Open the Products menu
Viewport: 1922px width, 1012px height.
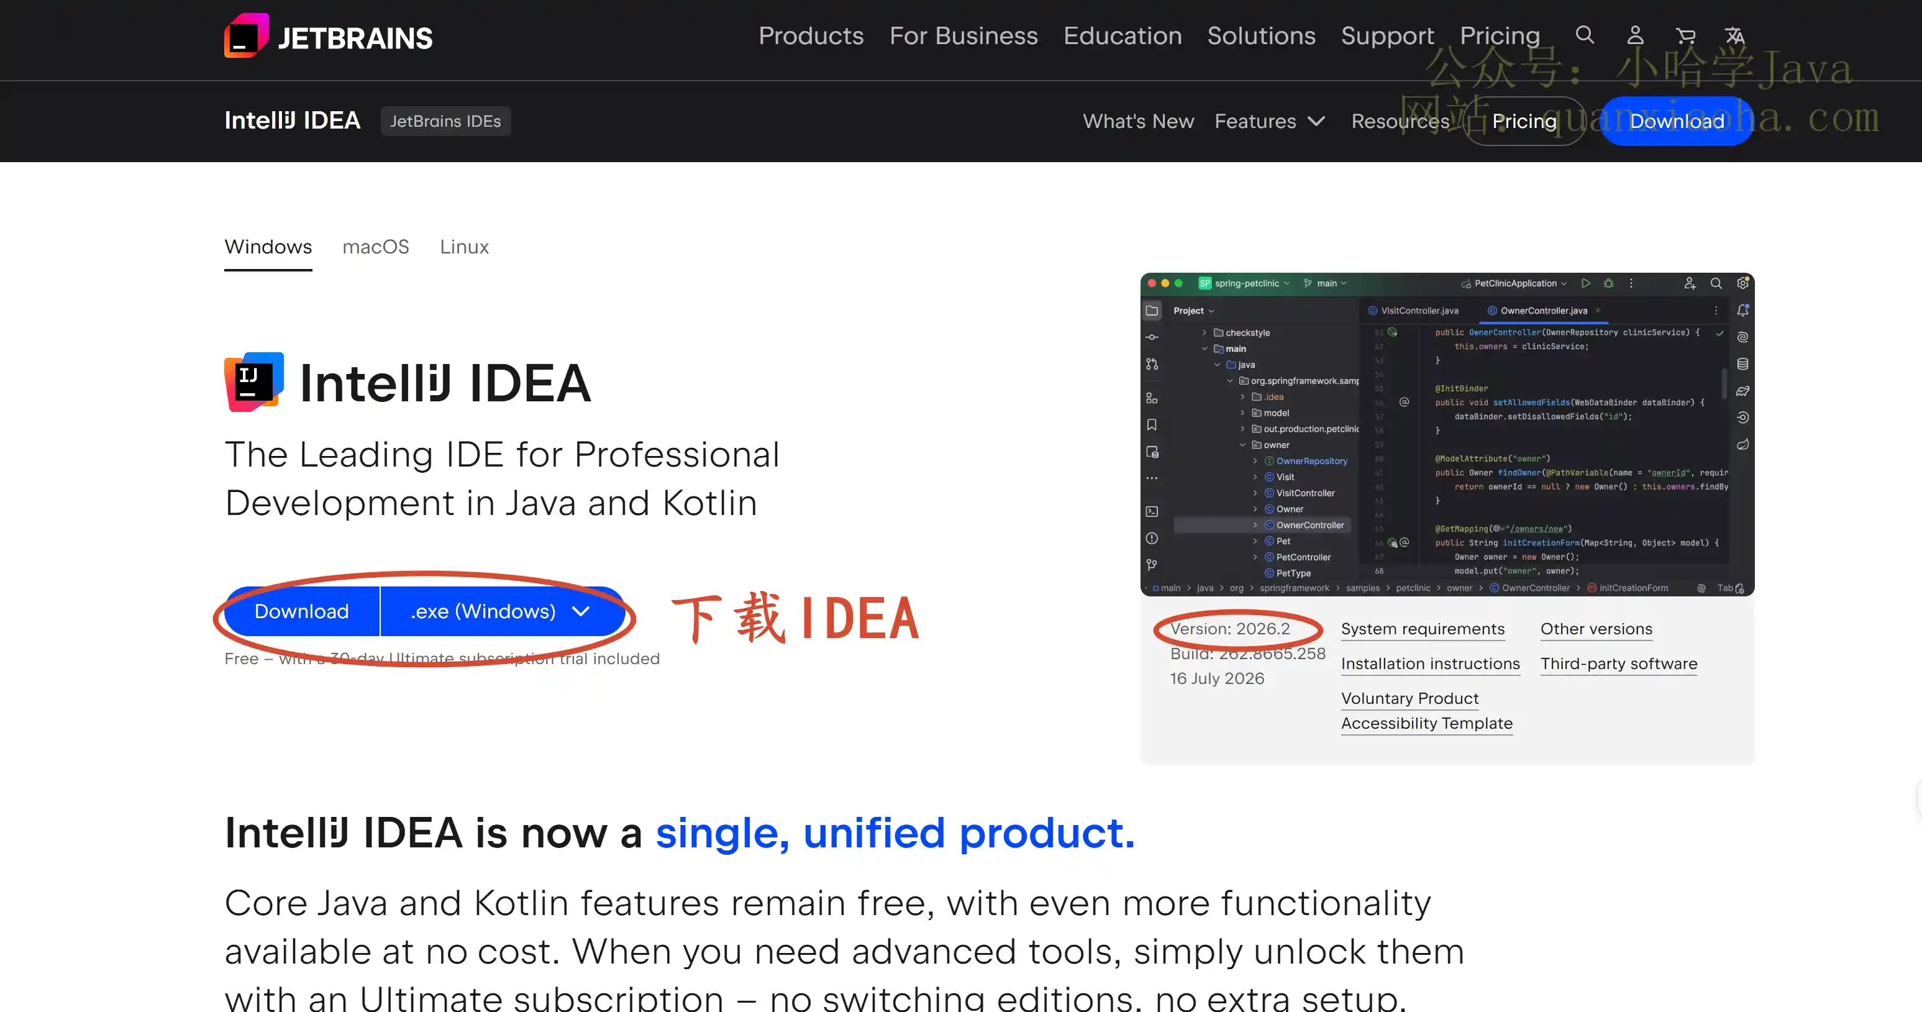[x=811, y=36]
